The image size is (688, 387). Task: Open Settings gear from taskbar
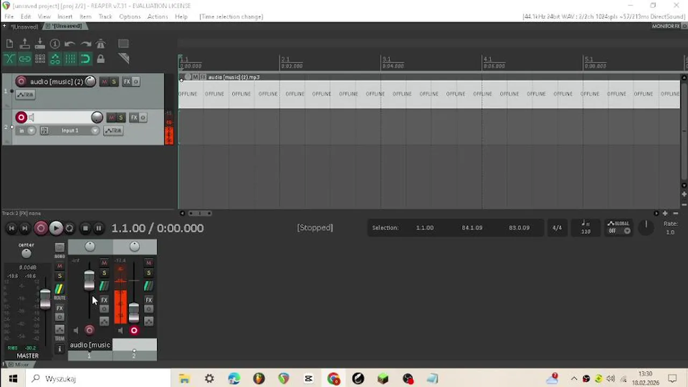209,379
